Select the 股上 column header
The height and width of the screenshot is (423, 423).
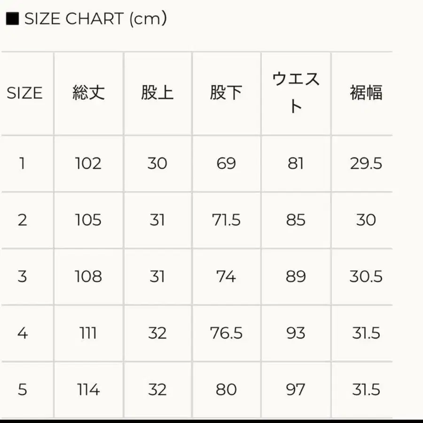tap(157, 93)
